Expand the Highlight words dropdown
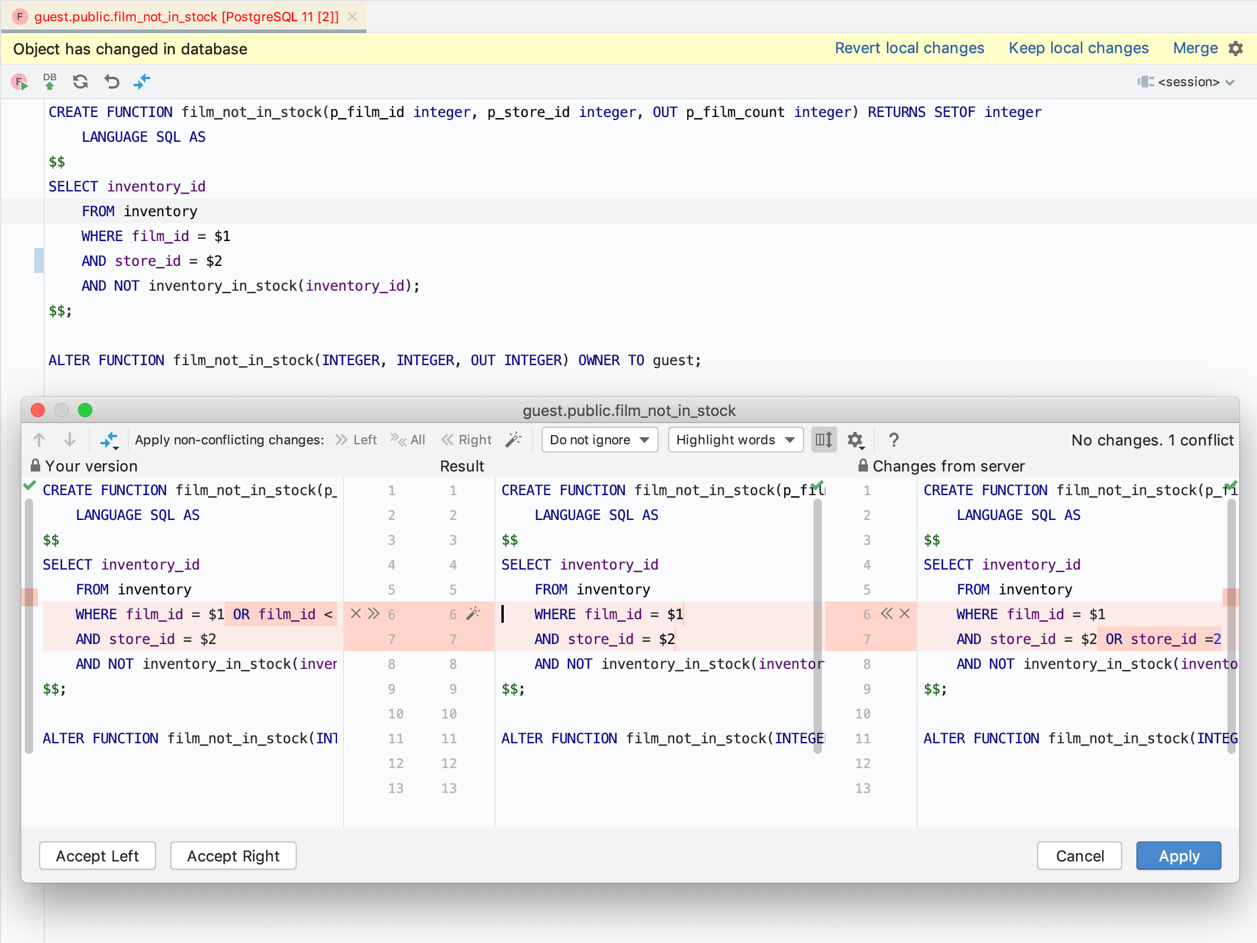 [x=735, y=440]
